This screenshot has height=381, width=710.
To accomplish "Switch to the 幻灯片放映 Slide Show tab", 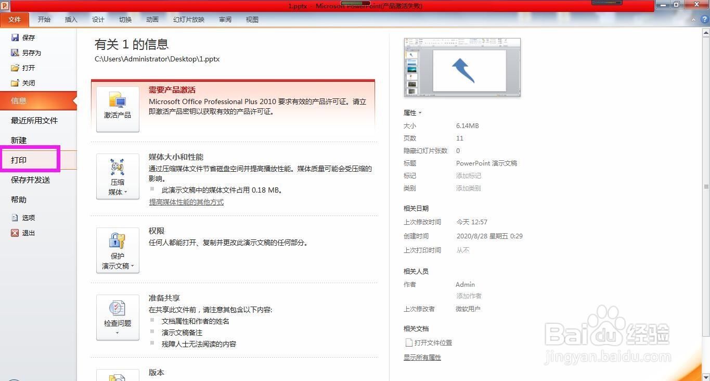I will point(189,19).
